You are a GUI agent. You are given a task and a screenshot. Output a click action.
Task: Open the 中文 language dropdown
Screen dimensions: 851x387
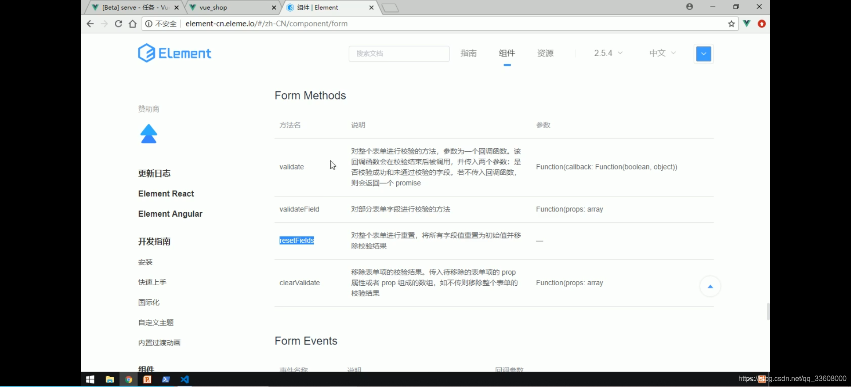[x=663, y=53]
